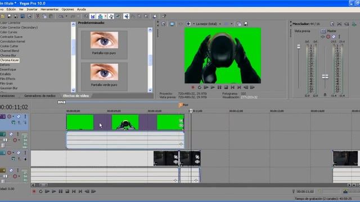Open the Auto Ripple mode dropdown arrow
This screenshot has height=202, width=360.
coord(105,16)
